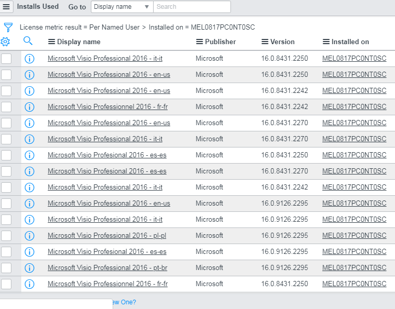Image resolution: width=395 pixels, height=309 pixels.
Task: Click Microsoft publisher cell in the pt-br row
Action: (x=209, y=267)
